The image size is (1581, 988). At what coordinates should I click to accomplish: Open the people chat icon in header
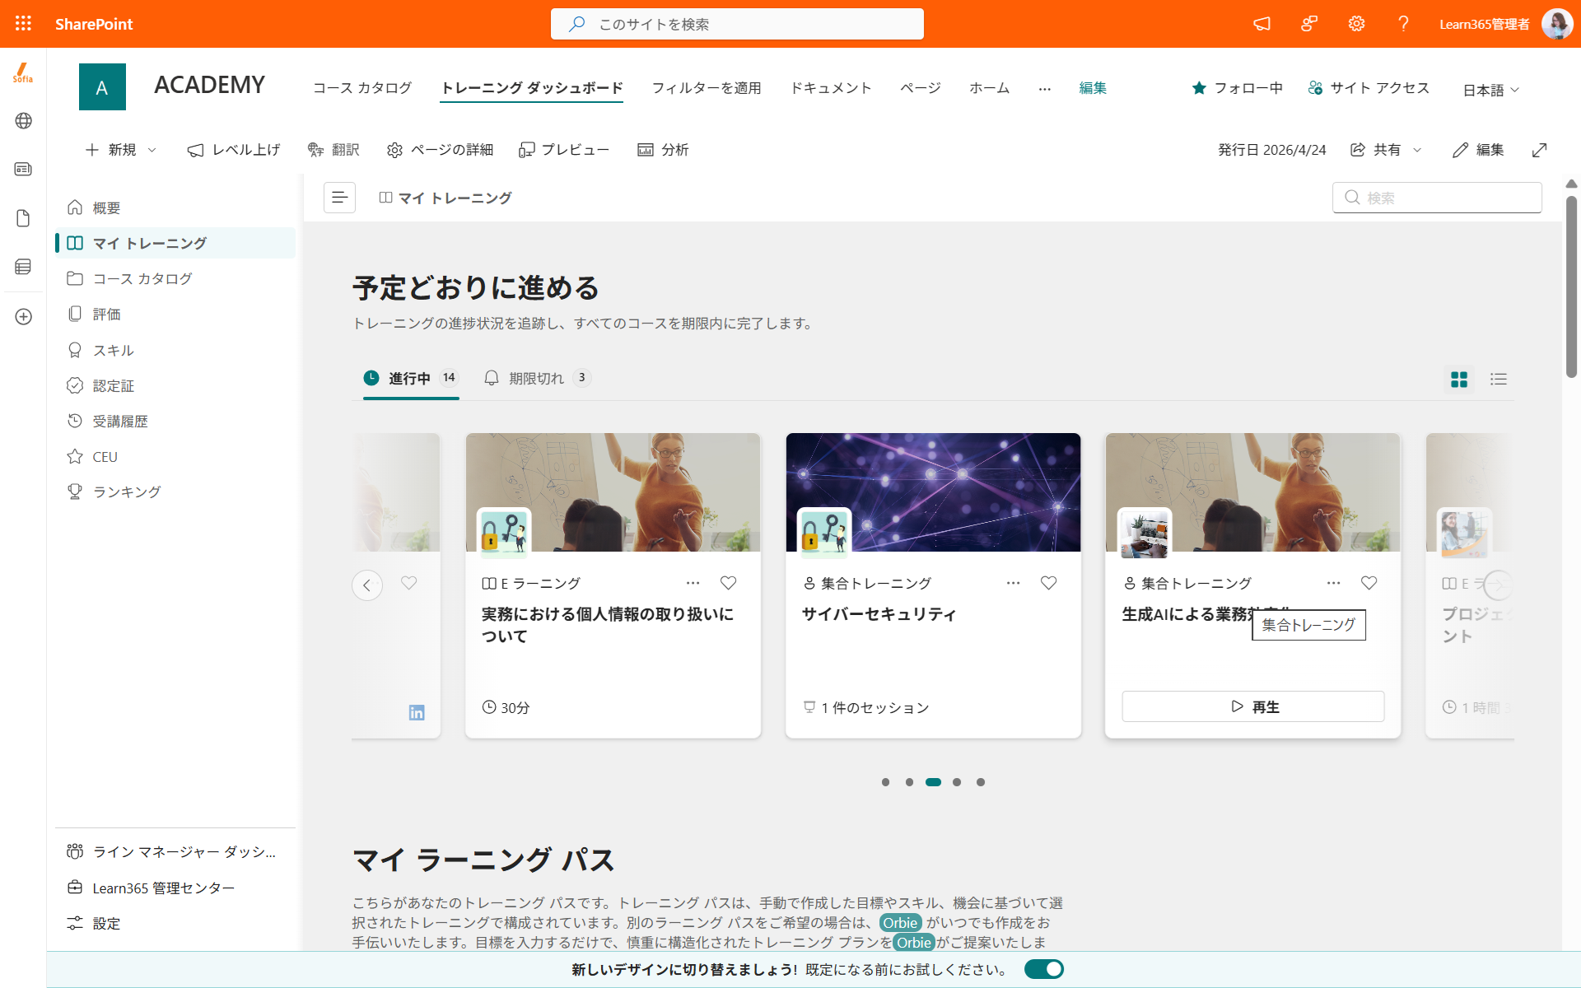[1309, 24]
